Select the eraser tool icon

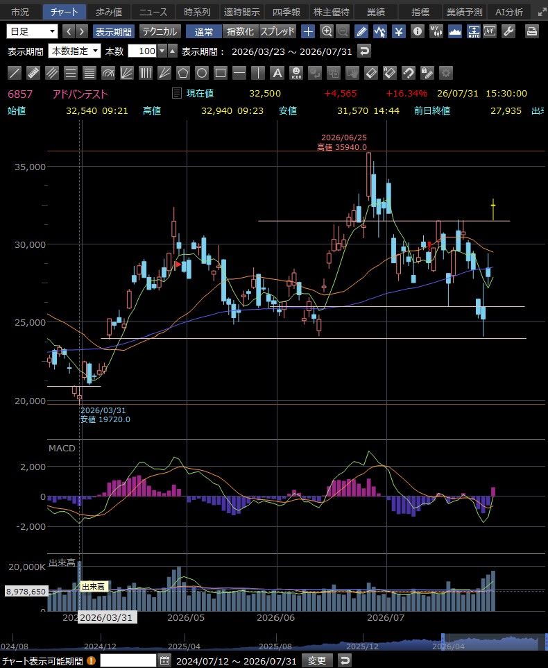coord(371,74)
